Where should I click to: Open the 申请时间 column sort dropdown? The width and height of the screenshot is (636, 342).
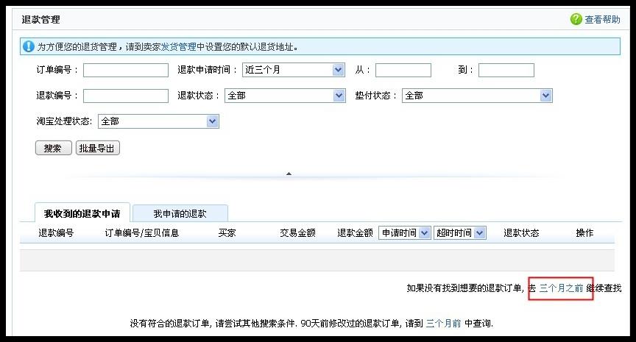point(404,233)
